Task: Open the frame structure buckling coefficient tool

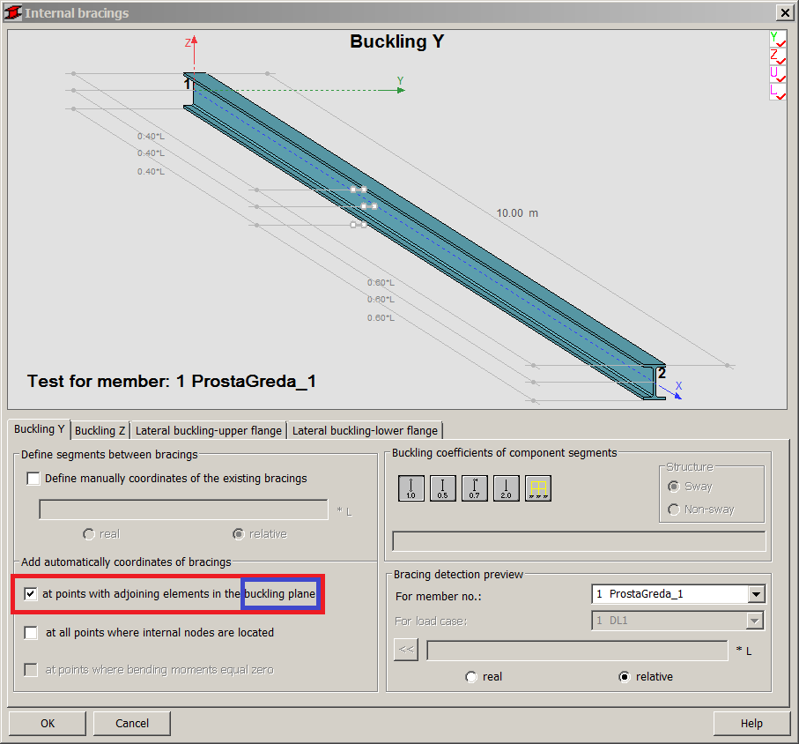Action: point(537,488)
